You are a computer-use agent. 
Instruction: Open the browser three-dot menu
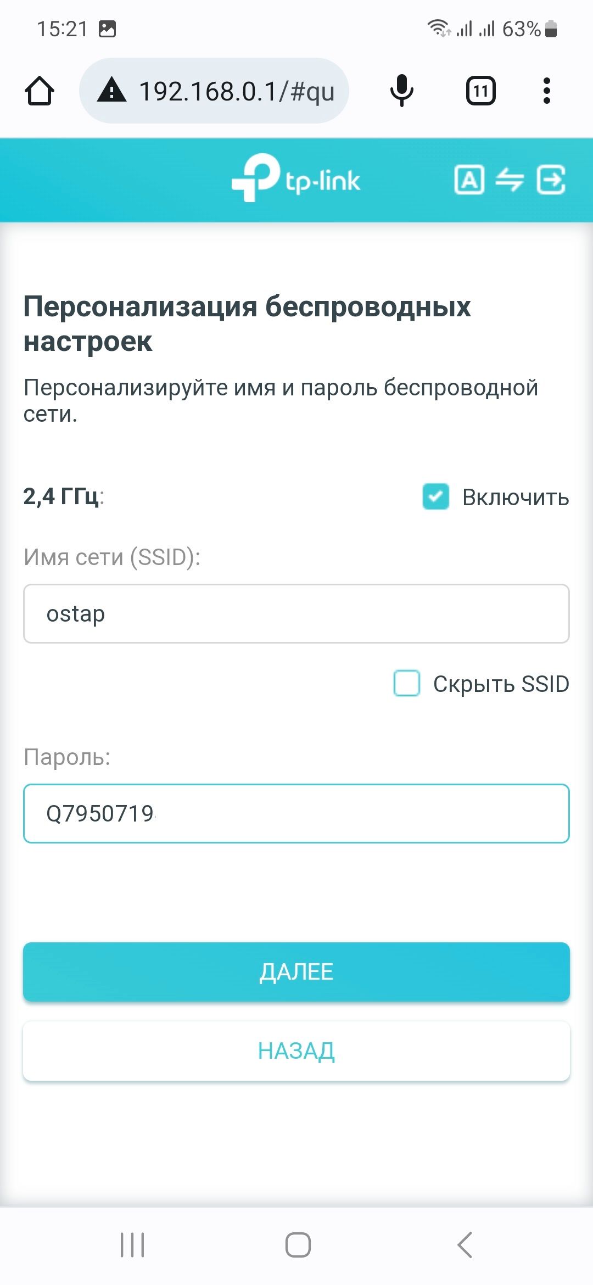pos(546,91)
